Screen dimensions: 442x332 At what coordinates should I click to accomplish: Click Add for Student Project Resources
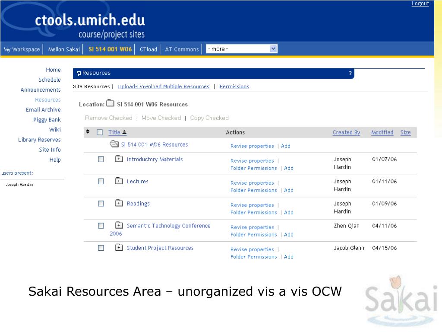click(289, 257)
